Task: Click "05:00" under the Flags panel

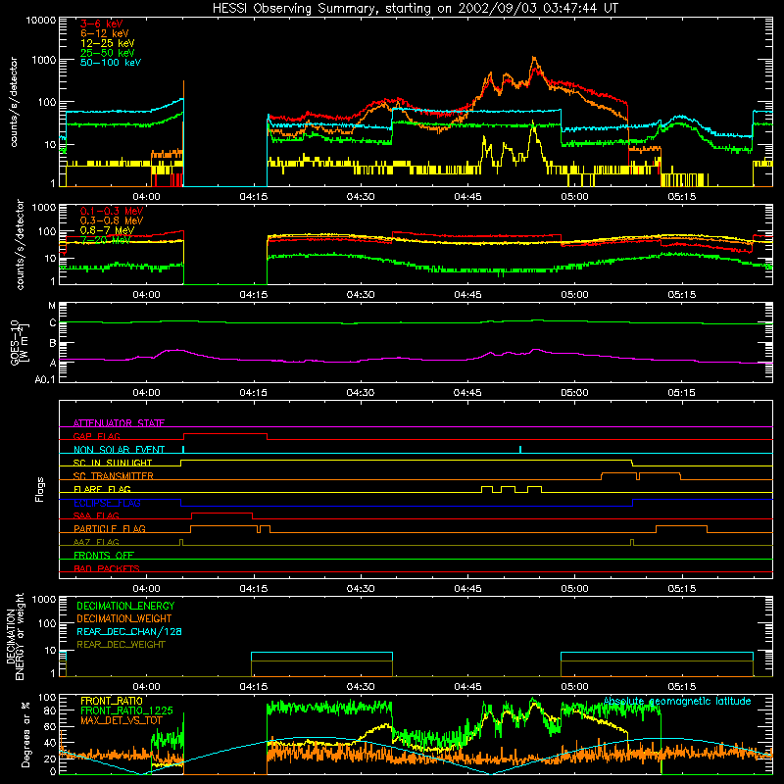Action: 574,588
